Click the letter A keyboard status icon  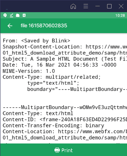click(x=24, y=16)
